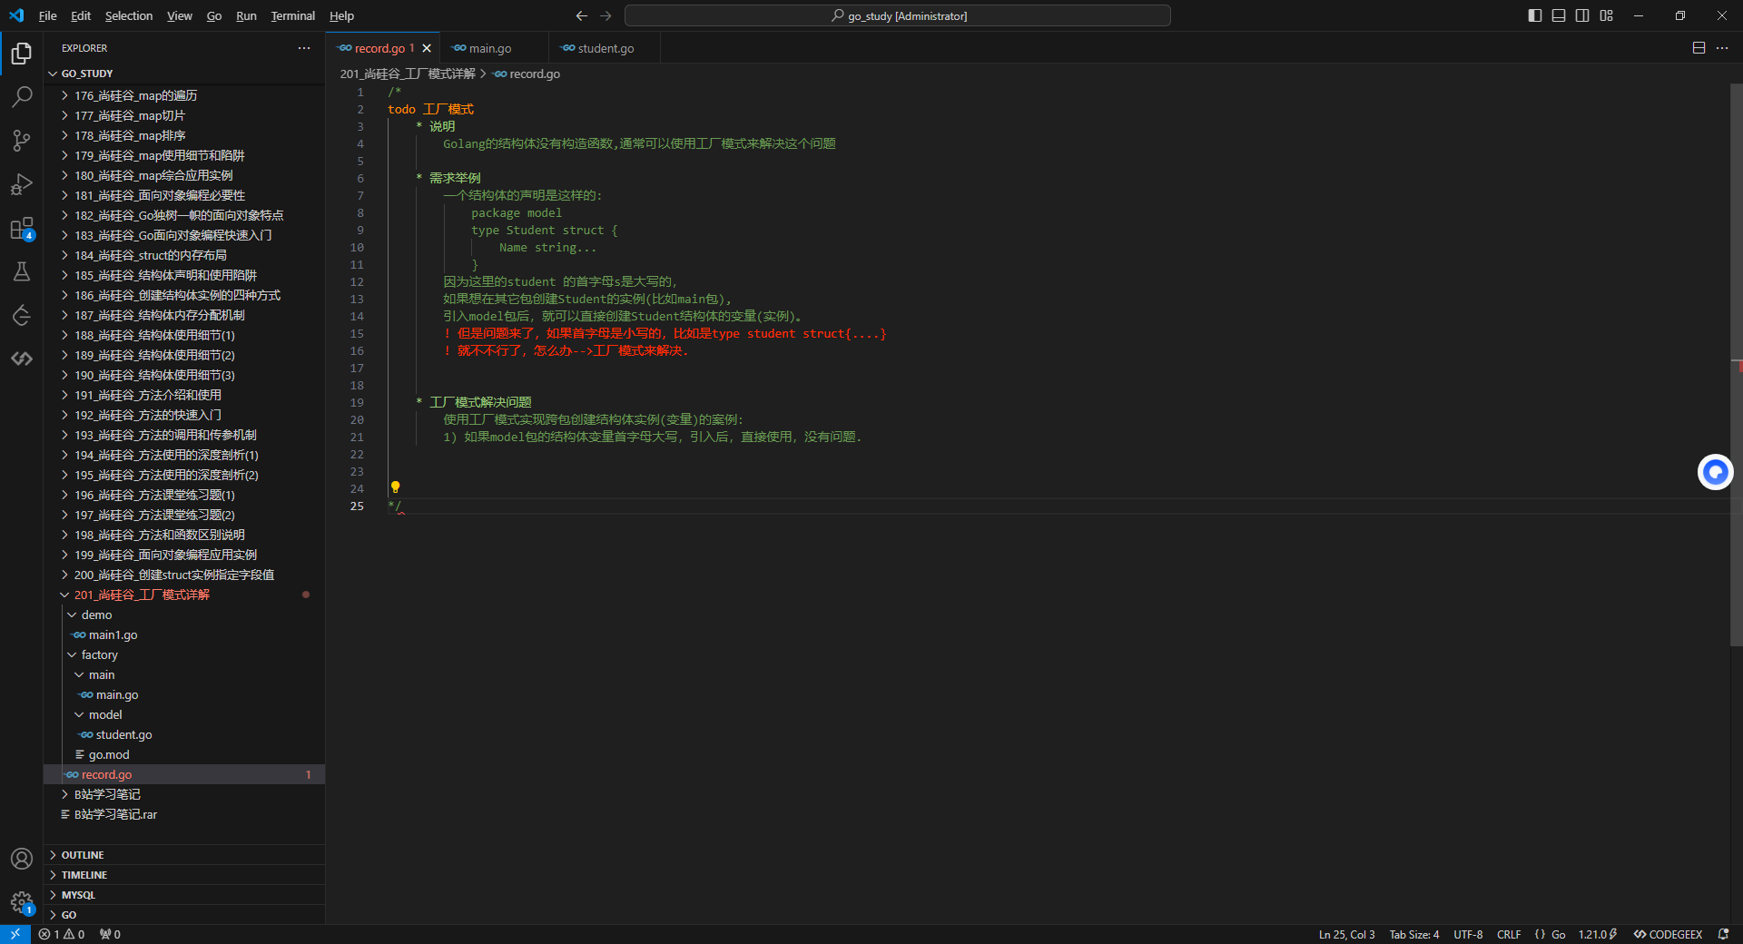Click the remote window indicator
Screen dimensions: 1743x944
coord(15,934)
